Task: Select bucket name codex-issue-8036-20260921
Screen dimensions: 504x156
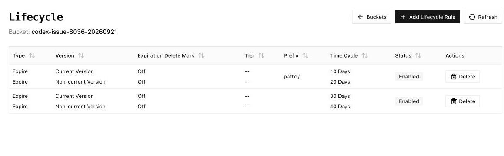Action: [74, 32]
